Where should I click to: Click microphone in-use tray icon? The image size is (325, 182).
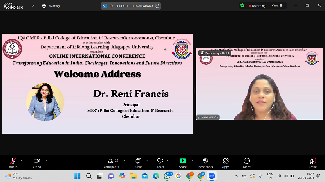coord(260,176)
